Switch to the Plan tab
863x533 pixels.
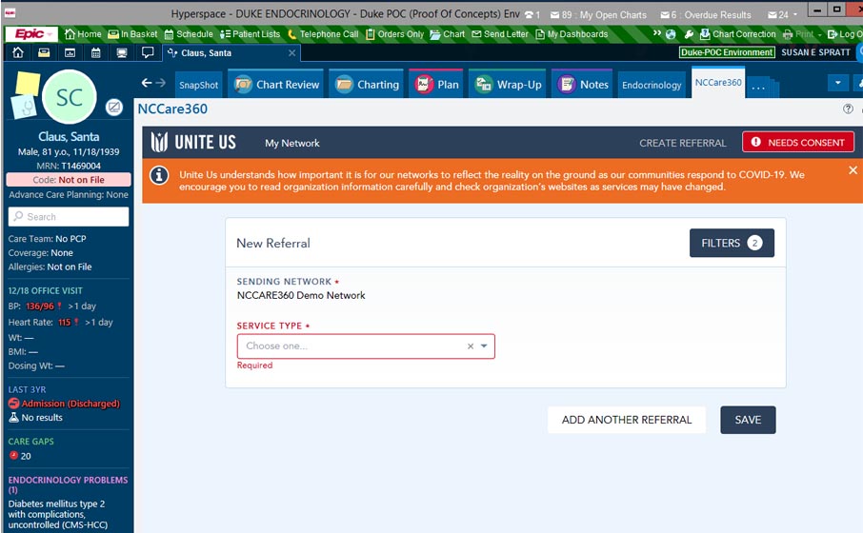[x=438, y=85]
